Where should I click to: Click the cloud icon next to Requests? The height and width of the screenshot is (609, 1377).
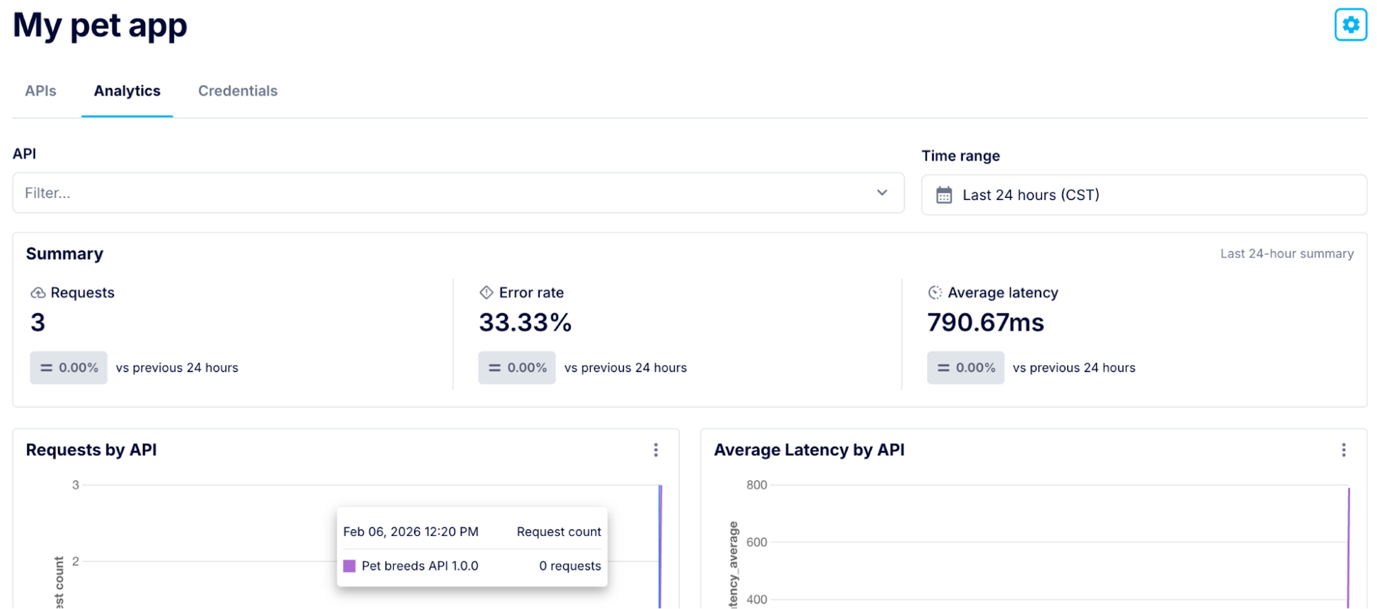coord(38,293)
